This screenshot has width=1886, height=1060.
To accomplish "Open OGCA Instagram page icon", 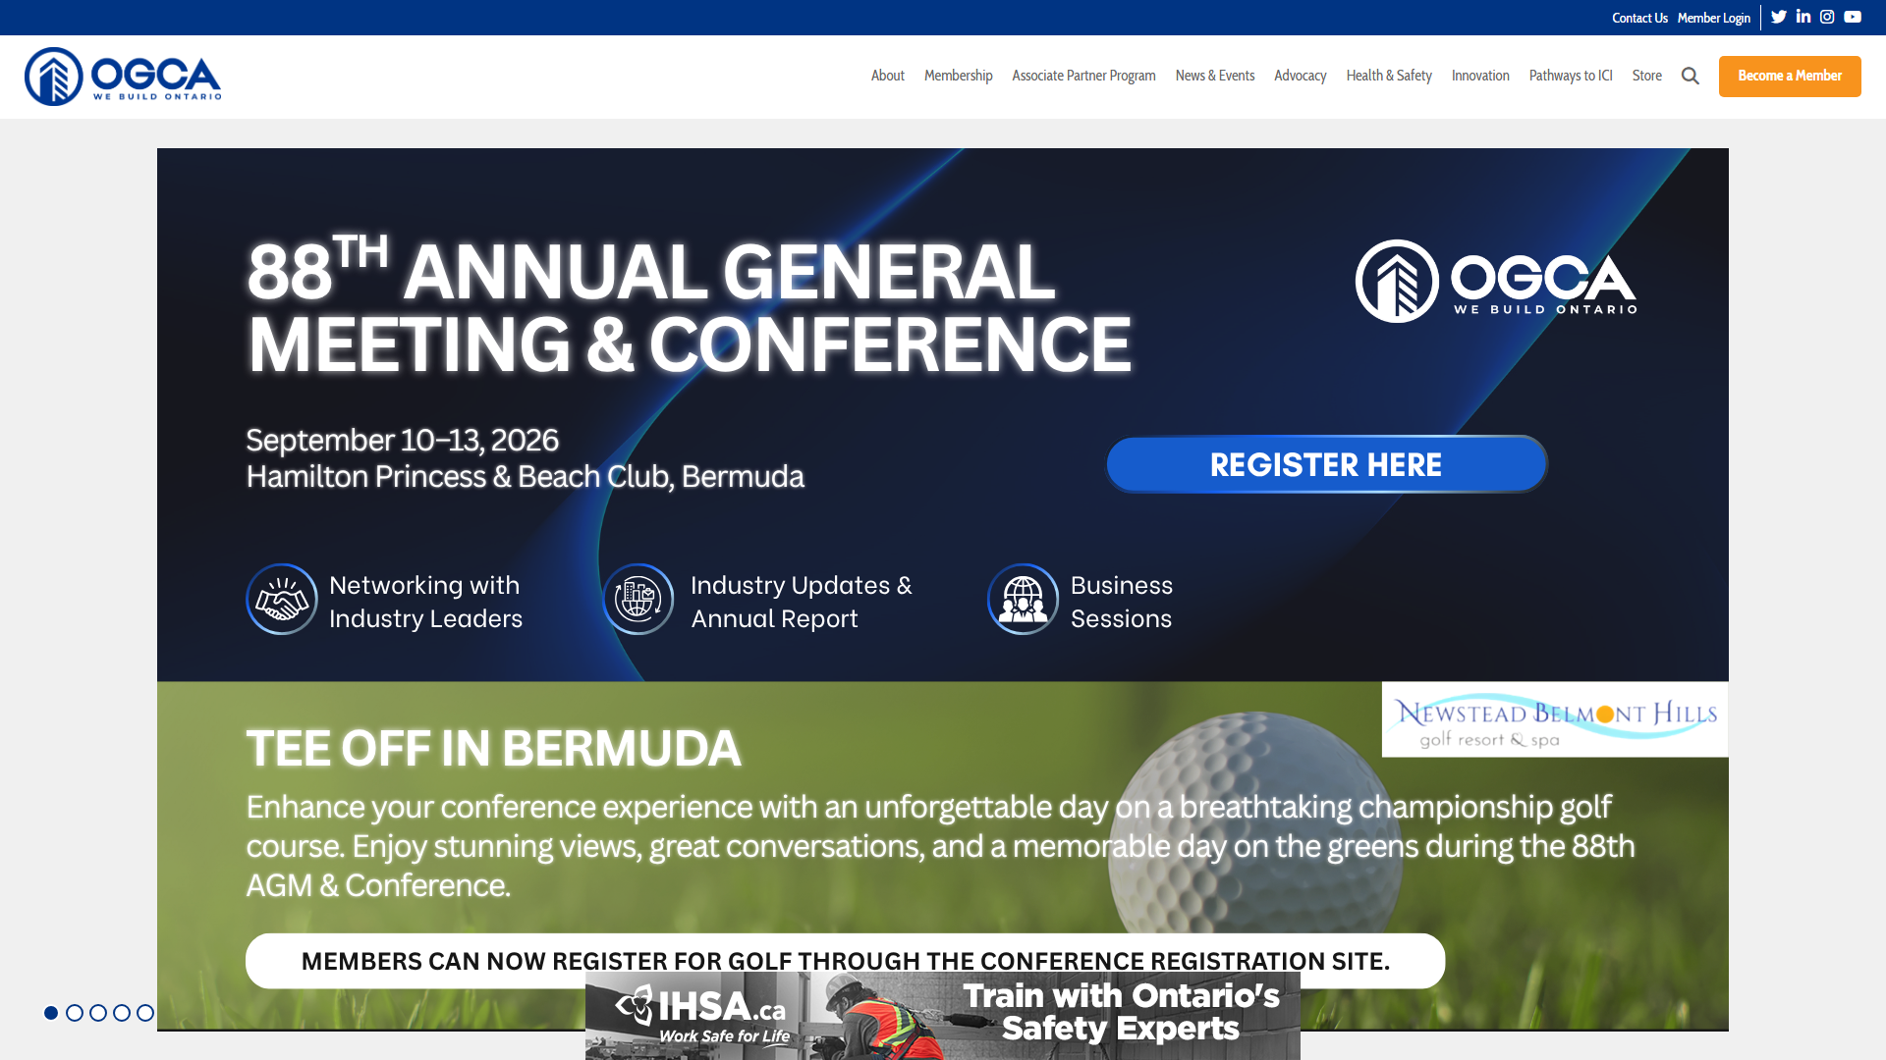I will [1827, 17].
